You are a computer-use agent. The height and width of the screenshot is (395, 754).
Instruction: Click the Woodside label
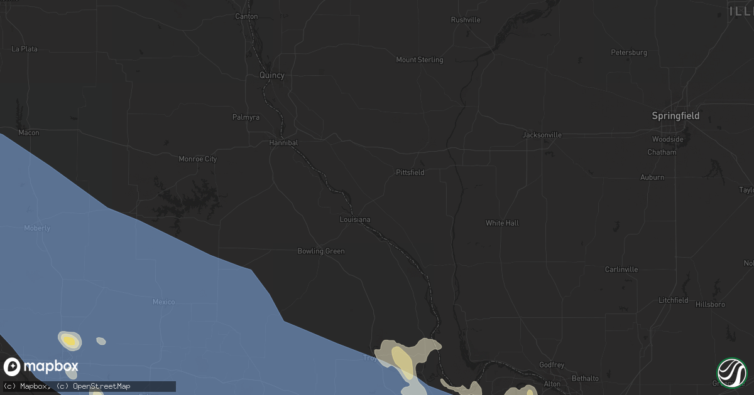click(667, 139)
